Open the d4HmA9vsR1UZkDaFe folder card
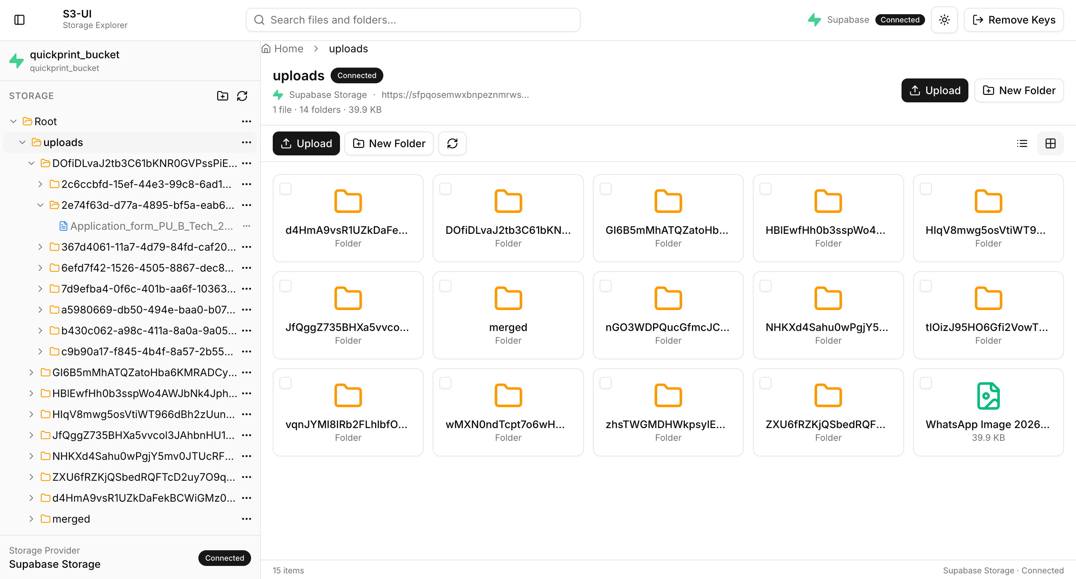The width and height of the screenshot is (1076, 579). click(x=348, y=218)
